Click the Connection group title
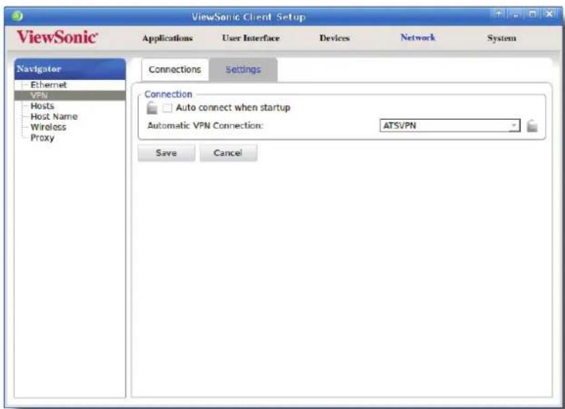The height and width of the screenshot is (409, 565). click(x=168, y=94)
